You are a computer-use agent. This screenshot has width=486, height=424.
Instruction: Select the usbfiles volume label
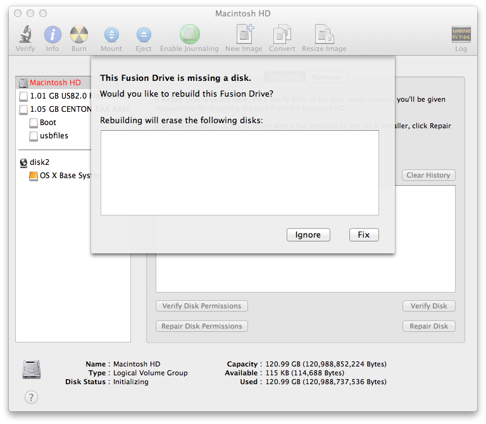[x=54, y=136]
